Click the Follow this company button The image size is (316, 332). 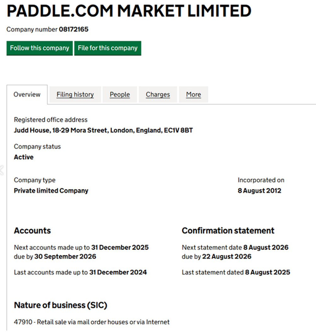click(39, 48)
